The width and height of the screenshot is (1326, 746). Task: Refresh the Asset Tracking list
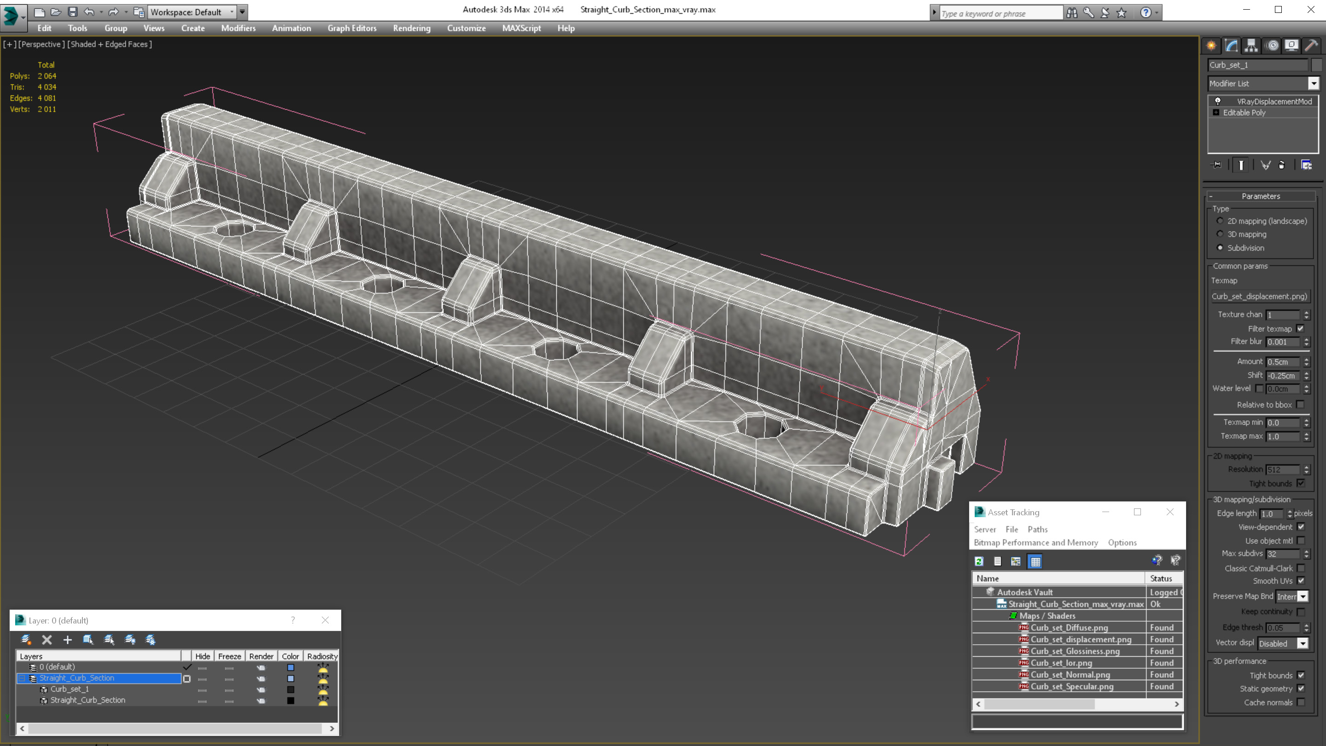979,562
